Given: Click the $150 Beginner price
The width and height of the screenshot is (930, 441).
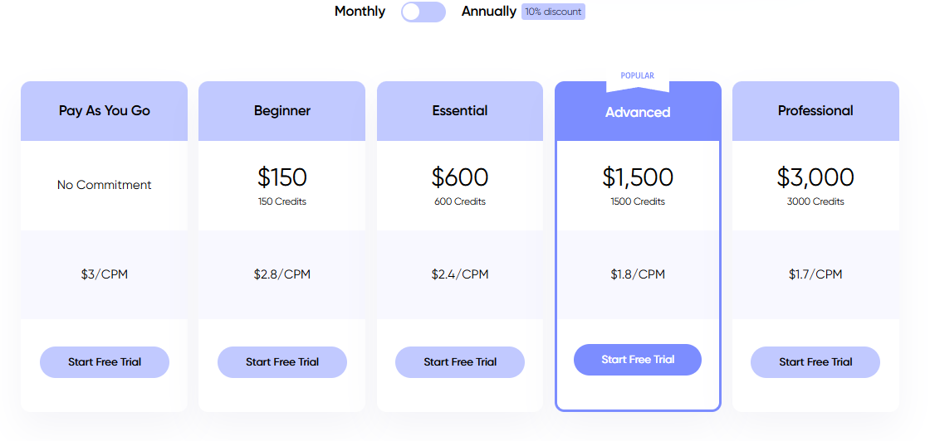Looking at the screenshot, I should (x=282, y=177).
